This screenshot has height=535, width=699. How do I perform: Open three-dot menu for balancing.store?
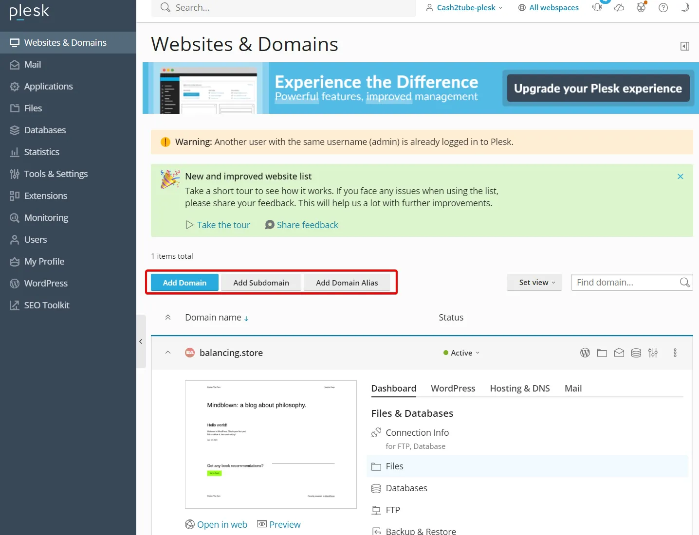(x=675, y=353)
